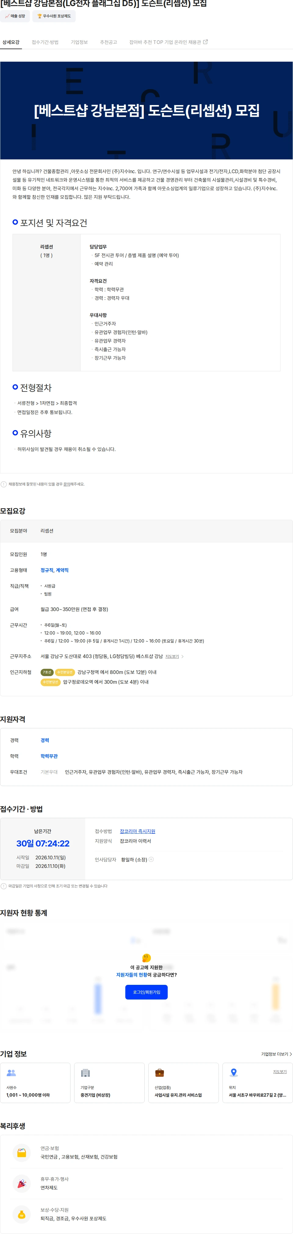Click the chart icon in 매출 성장 tag
Viewport: 293px width, 1249px height.
click(7, 16)
